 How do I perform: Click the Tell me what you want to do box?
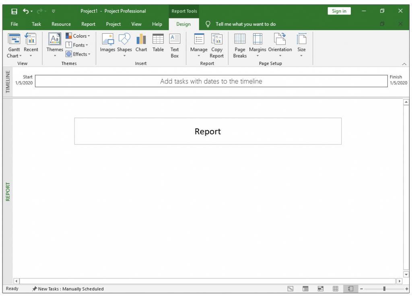245,24
